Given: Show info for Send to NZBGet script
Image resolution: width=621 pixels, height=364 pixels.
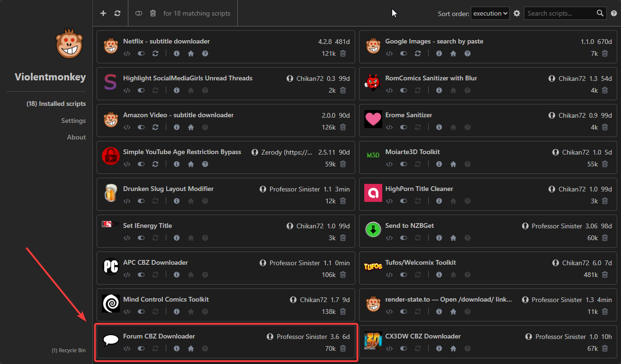Looking at the screenshot, I should (439, 238).
